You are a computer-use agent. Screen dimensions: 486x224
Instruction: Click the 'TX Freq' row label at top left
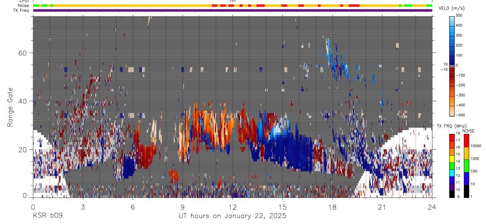21,10
